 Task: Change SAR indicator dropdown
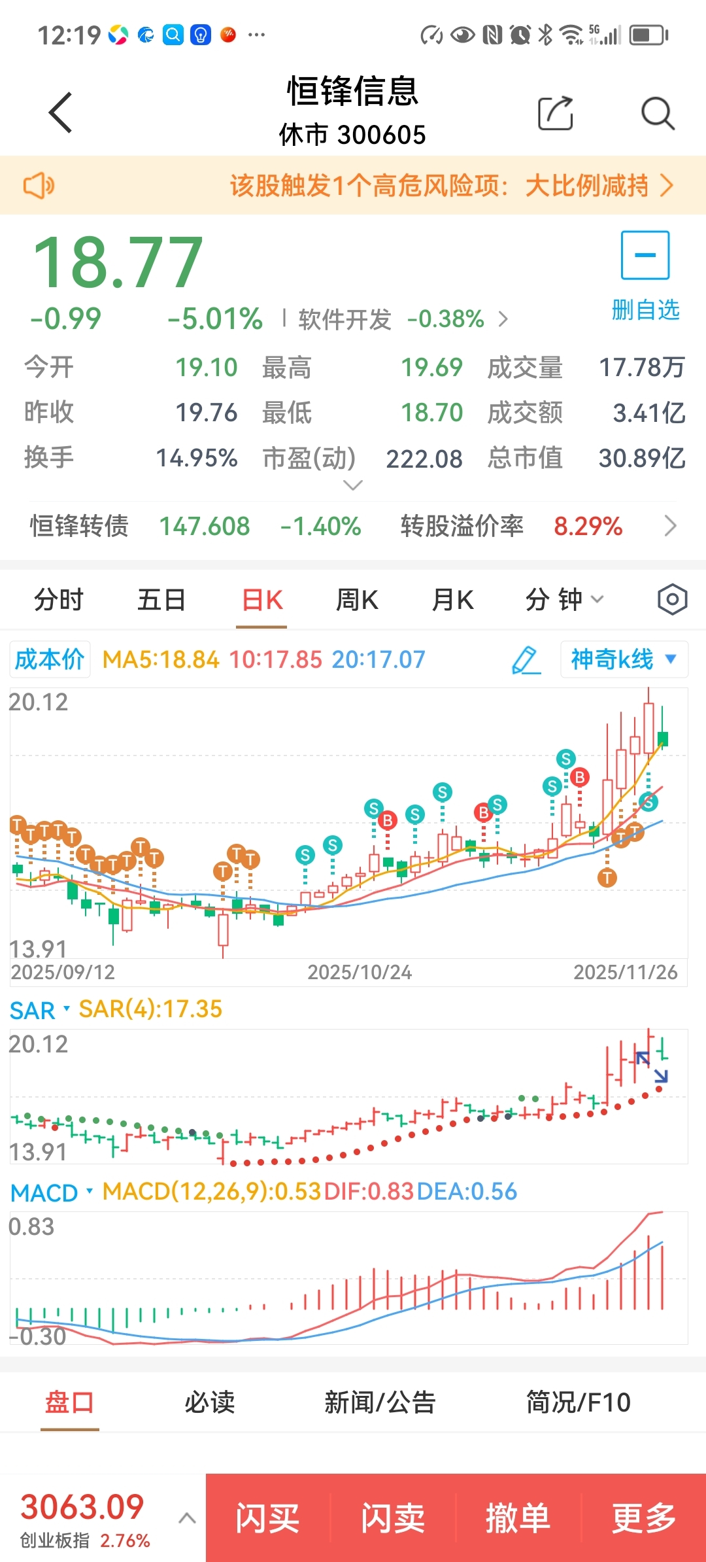pyautogui.click(x=39, y=1011)
